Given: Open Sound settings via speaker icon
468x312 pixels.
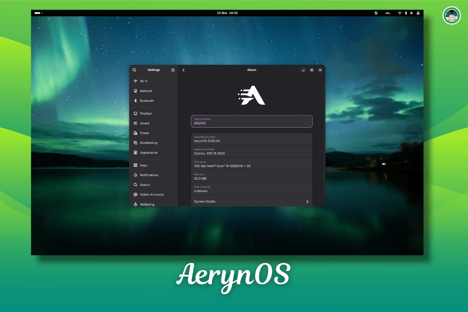Looking at the screenshot, I should pos(136,123).
